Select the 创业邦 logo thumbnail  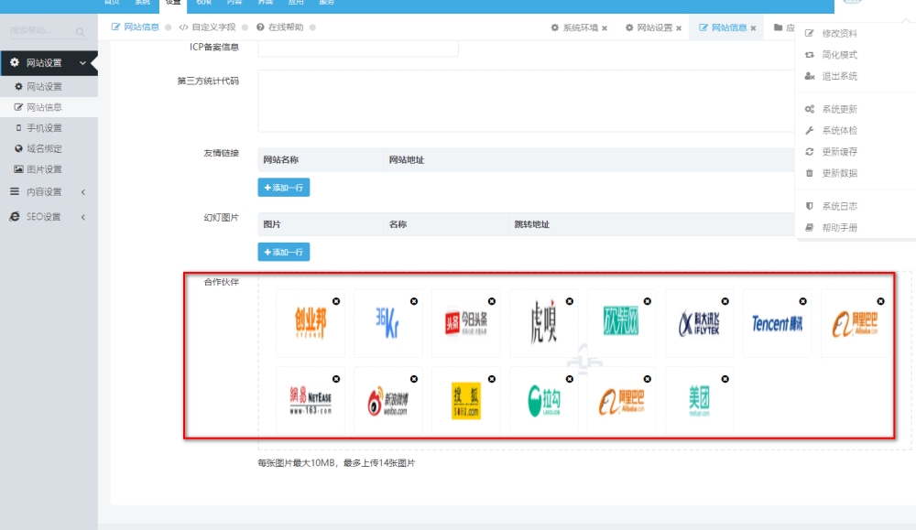coord(311,323)
